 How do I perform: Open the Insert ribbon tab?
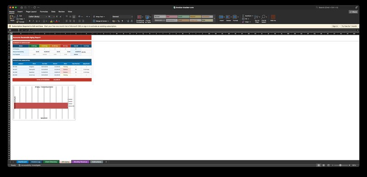(20, 12)
